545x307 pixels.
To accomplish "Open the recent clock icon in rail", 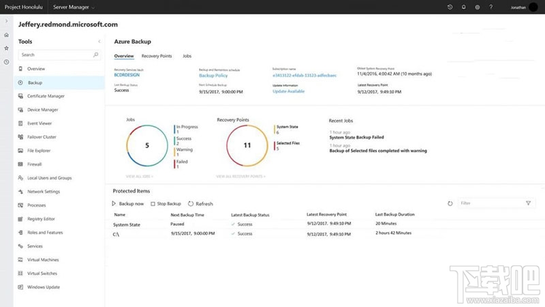I will [6, 62].
